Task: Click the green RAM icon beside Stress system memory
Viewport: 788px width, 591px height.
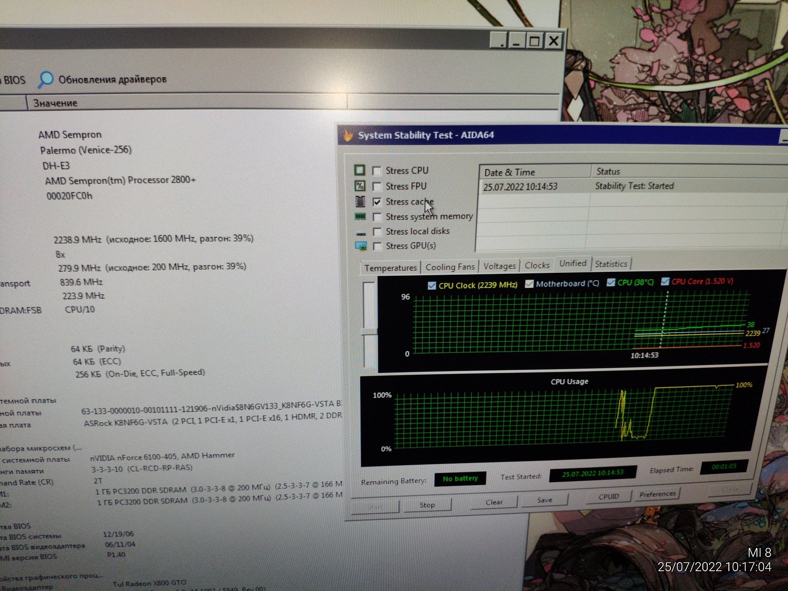Action: pyautogui.click(x=361, y=217)
